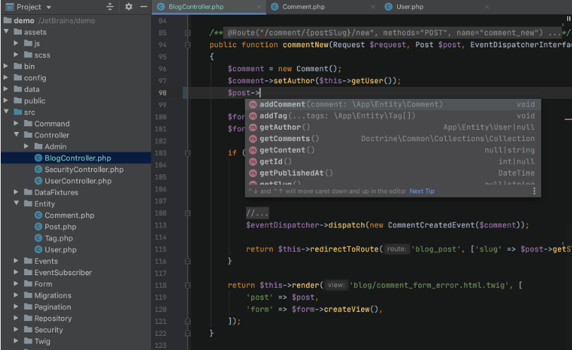Select BlogController.php in project tree

tap(76, 157)
